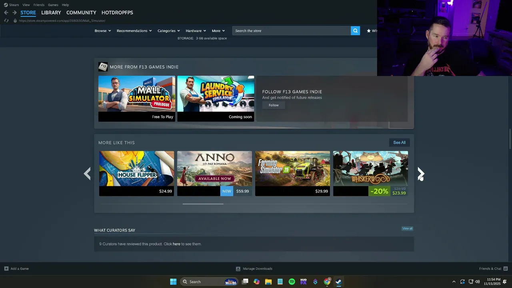512x288 pixels.
Task: Show hidden system tray icons
Action: [x=454, y=282]
